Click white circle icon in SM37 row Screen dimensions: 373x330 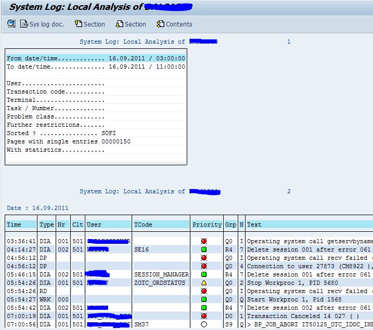[x=204, y=324]
